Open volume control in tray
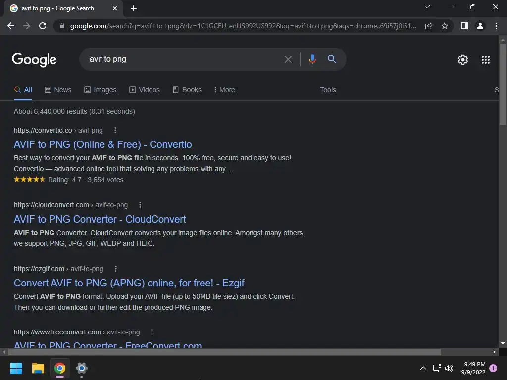Image resolution: width=507 pixels, height=380 pixels. (449, 368)
